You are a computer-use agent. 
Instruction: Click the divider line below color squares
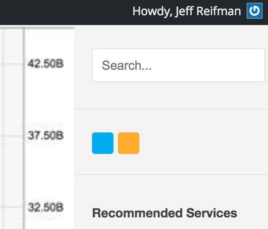(171, 175)
